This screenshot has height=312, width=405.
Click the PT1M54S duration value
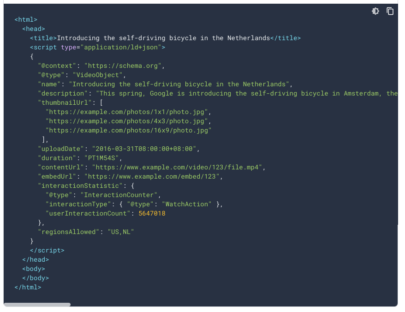pos(101,158)
